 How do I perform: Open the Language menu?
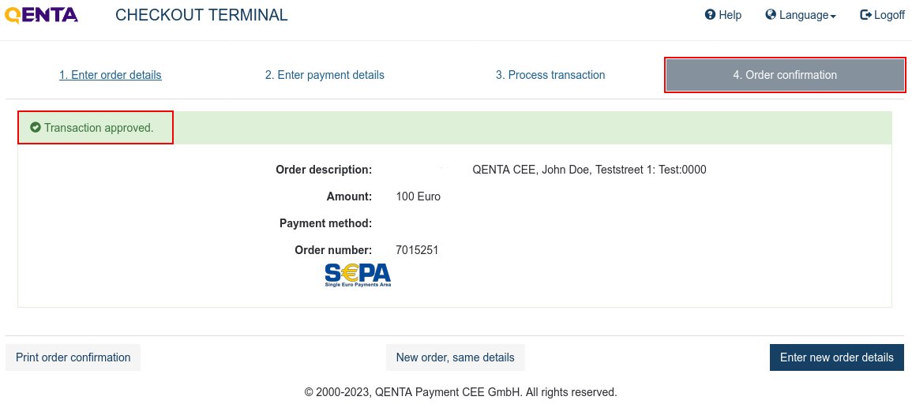coord(801,15)
